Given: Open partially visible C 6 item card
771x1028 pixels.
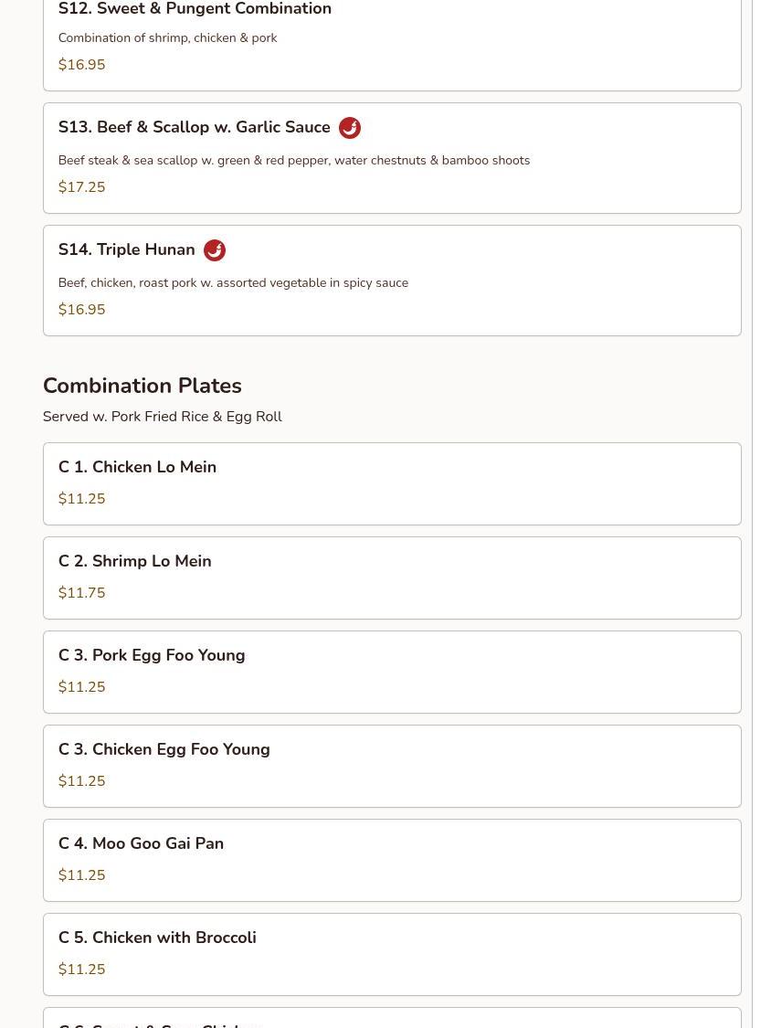Looking at the screenshot, I should [391, 1019].
